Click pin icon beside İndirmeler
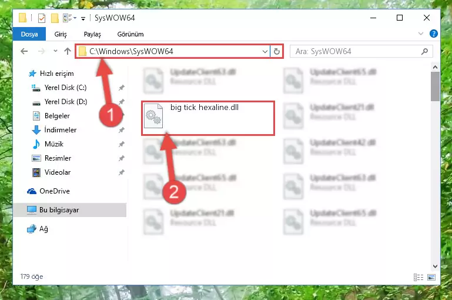Image resolution: width=452 pixels, height=300 pixels. point(121,130)
